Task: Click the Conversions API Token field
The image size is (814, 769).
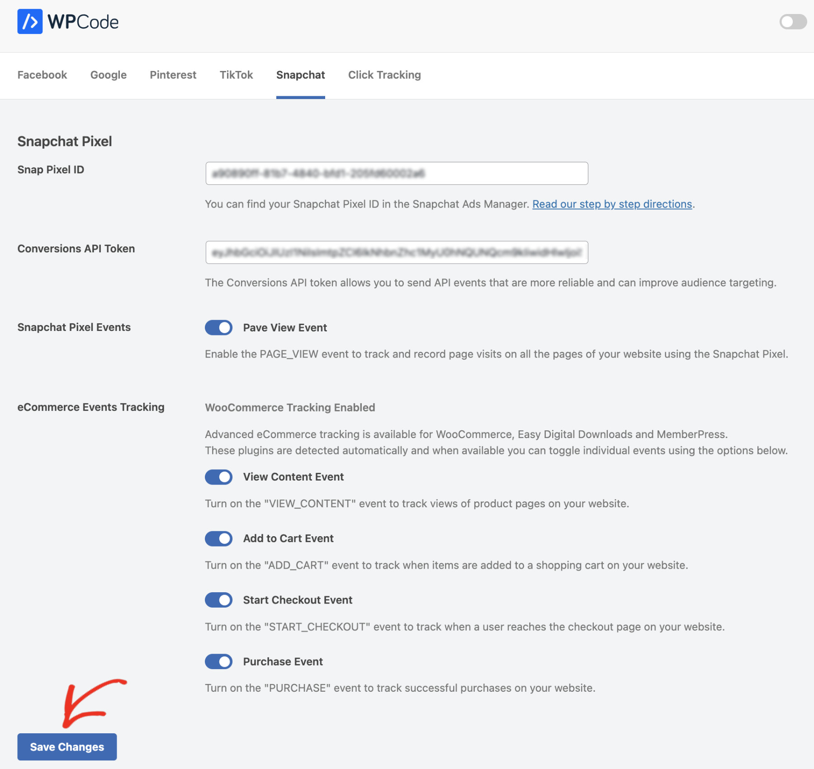Action: (x=397, y=252)
